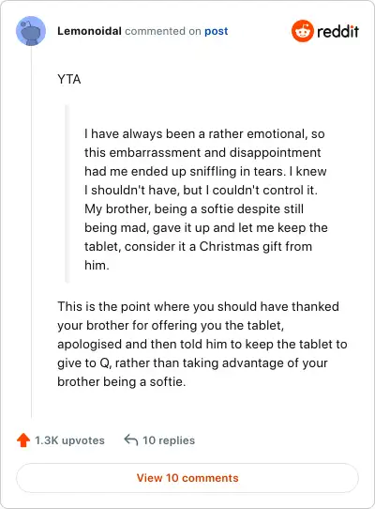This screenshot has height=509, width=375.
Task: Click the phrase 'give to Q' in comment
Action: (83, 362)
